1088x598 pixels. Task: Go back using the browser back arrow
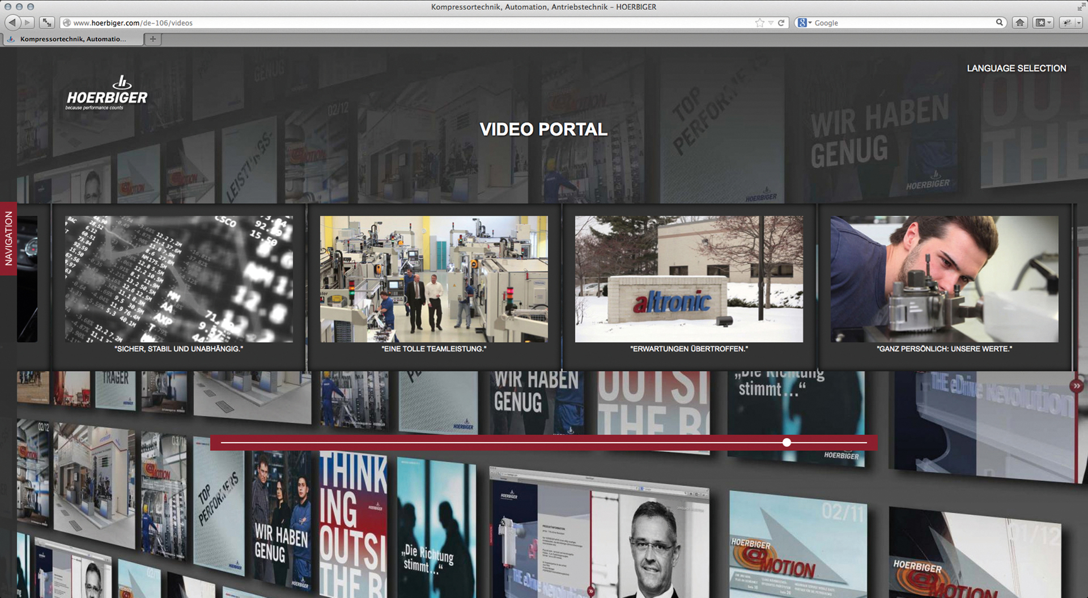click(12, 23)
